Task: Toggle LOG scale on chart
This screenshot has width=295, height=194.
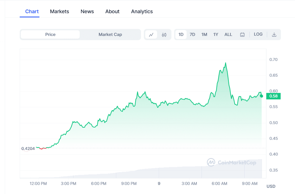Action: point(258,34)
